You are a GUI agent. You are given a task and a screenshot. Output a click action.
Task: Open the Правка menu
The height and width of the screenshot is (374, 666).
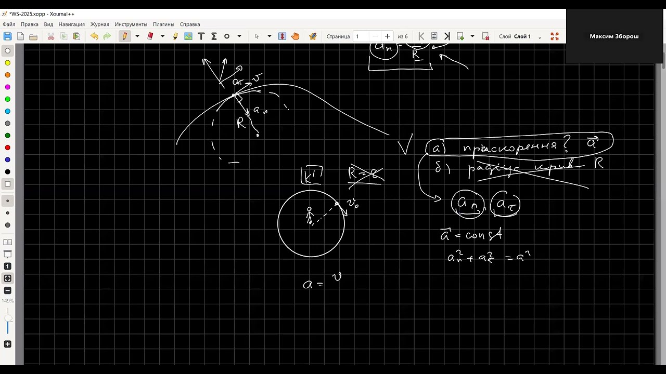pyautogui.click(x=30, y=24)
